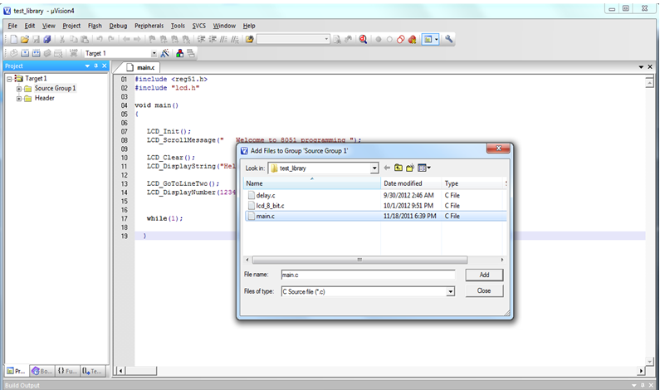Screen dimensions: 660x390
Task: Open the Debug menu
Action: tap(118, 26)
